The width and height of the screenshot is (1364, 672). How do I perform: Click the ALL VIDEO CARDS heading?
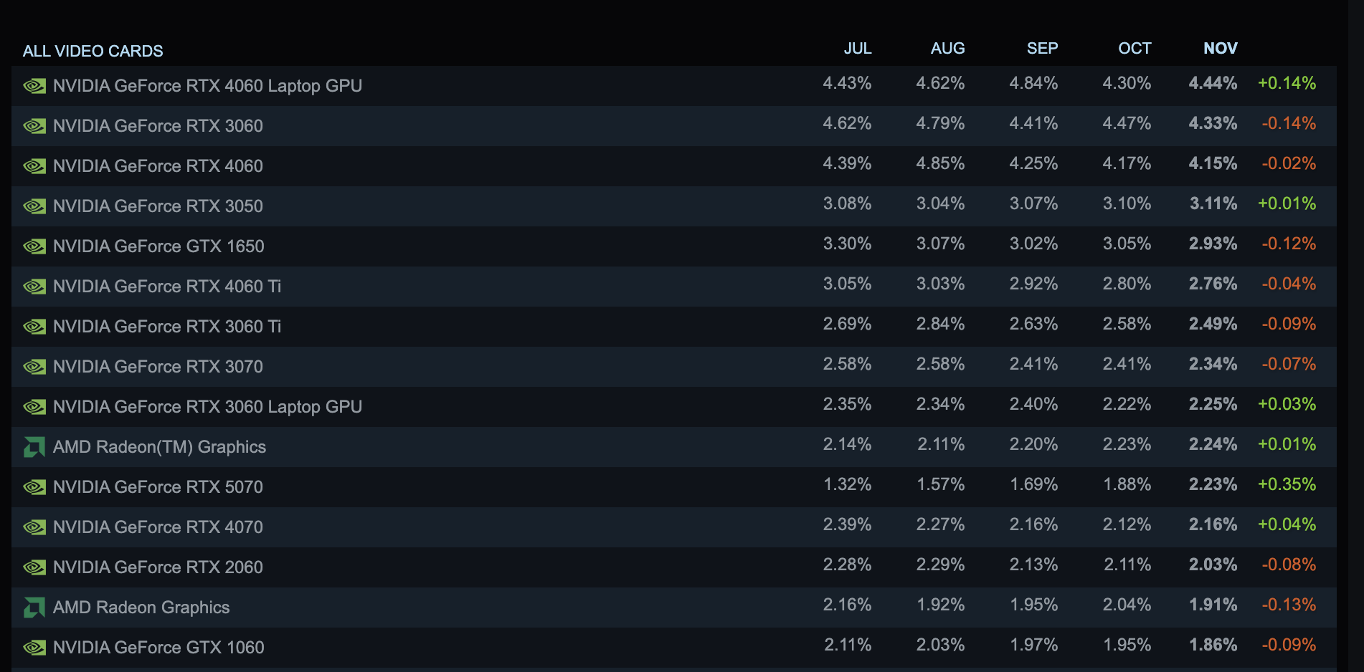tap(93, 51)
